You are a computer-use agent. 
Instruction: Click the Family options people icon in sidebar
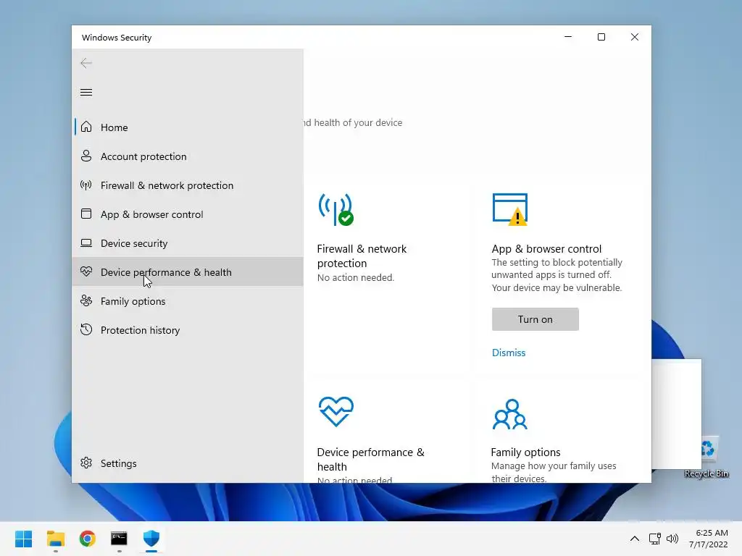pos(86,300)
